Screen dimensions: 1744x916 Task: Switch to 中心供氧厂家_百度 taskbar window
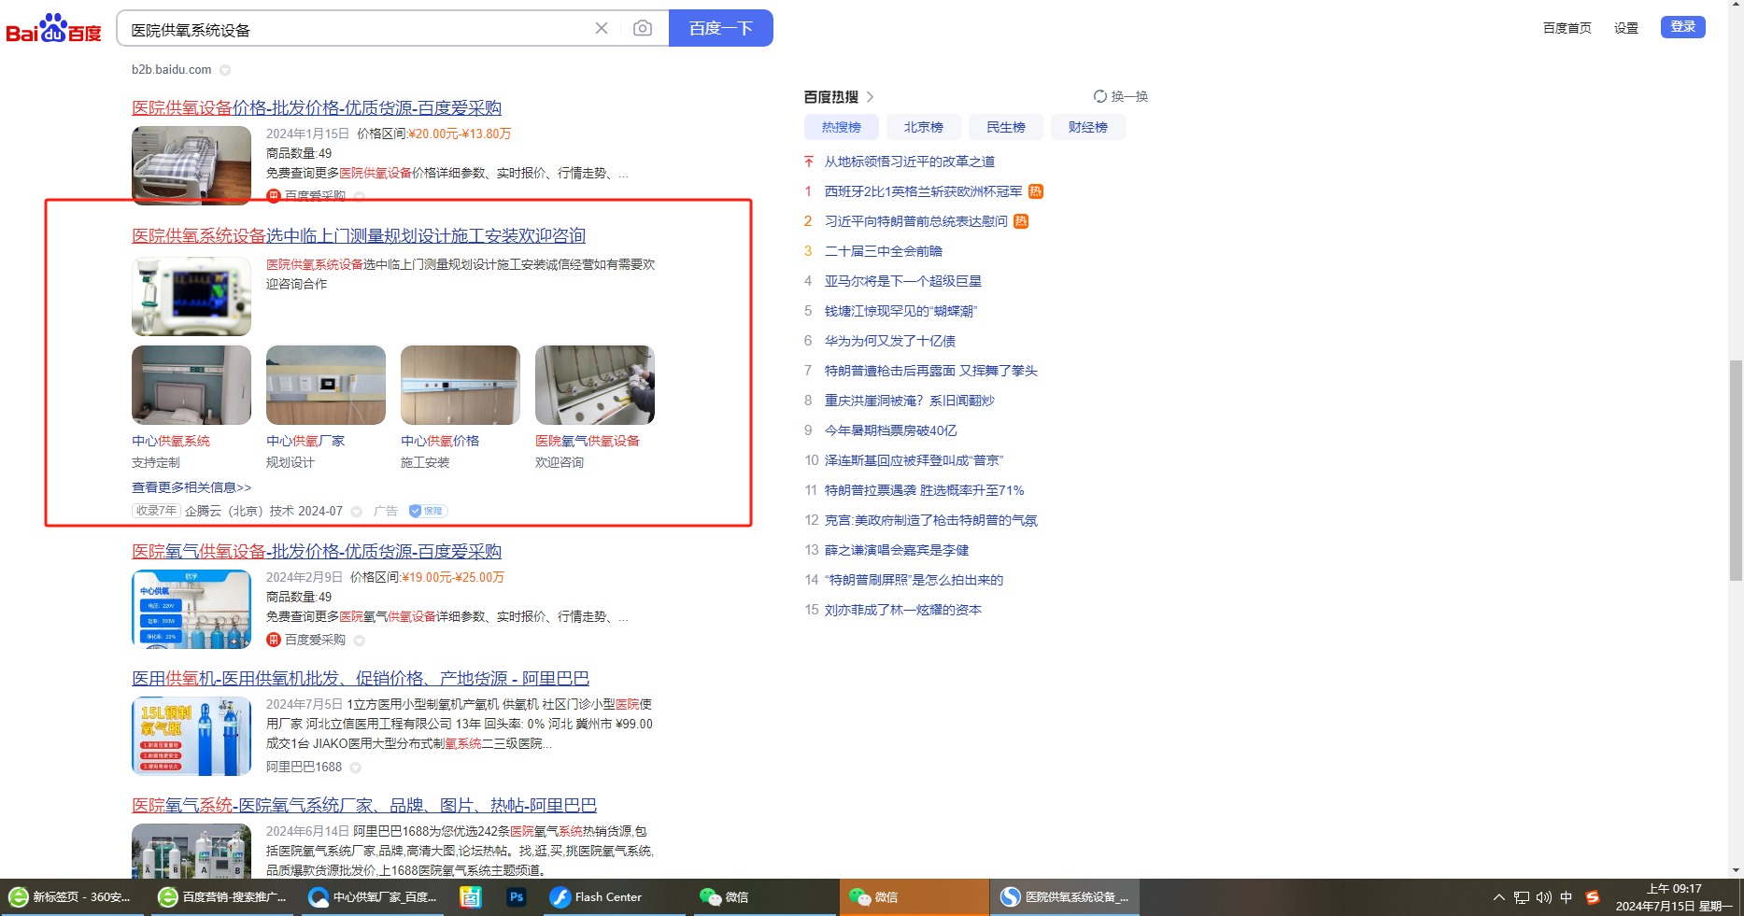pos(374,897)
